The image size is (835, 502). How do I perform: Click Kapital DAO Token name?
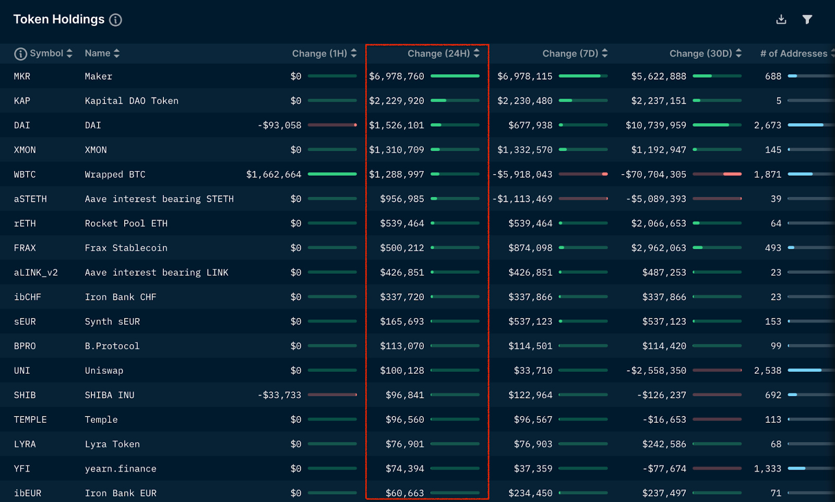click(x=132, y=101)
